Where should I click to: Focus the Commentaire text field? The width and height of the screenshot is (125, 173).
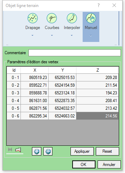(75, 53)
